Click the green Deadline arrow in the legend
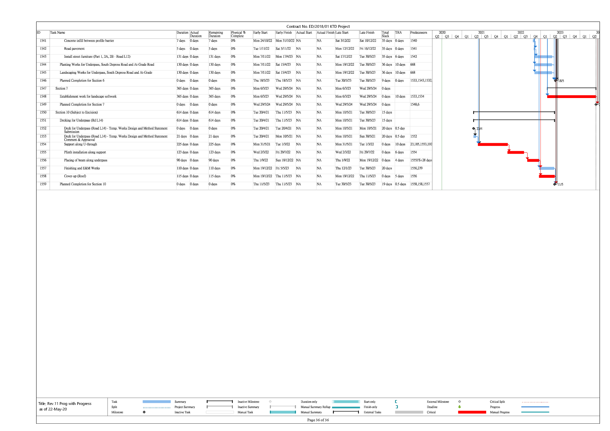The image size is (610, 431). tap(459, 407)
